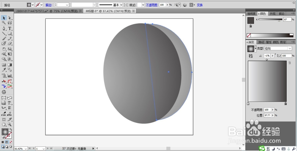Open the artboard number dropdown
Screen dimensions: 297x151
(44, 149)
